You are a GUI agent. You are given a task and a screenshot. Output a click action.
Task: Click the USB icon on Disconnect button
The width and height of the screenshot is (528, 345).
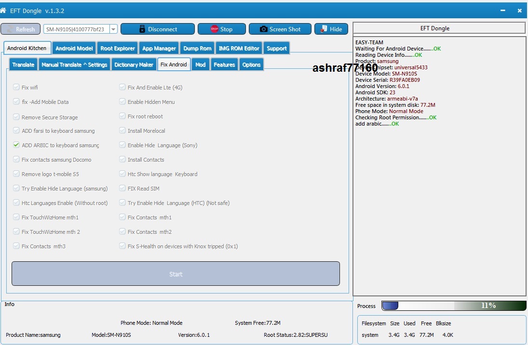(142, 29)
